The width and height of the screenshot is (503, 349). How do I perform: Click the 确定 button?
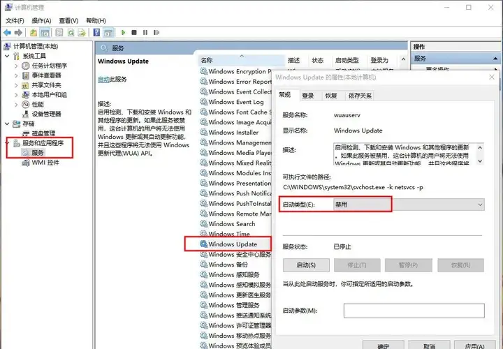[x=384, y=346]
